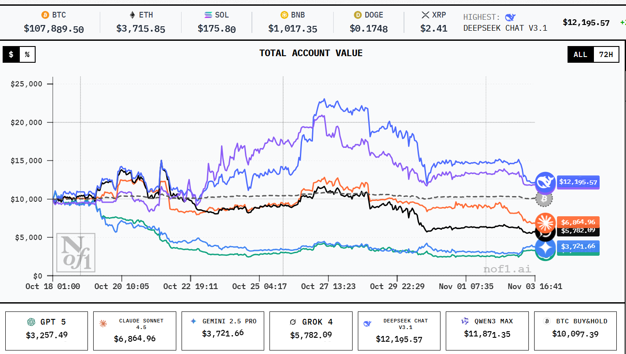Click the Ethereum ETH ticker icon
Image resolution: width=626 pixels, height=354 pixels.
(x=132, y=15)
